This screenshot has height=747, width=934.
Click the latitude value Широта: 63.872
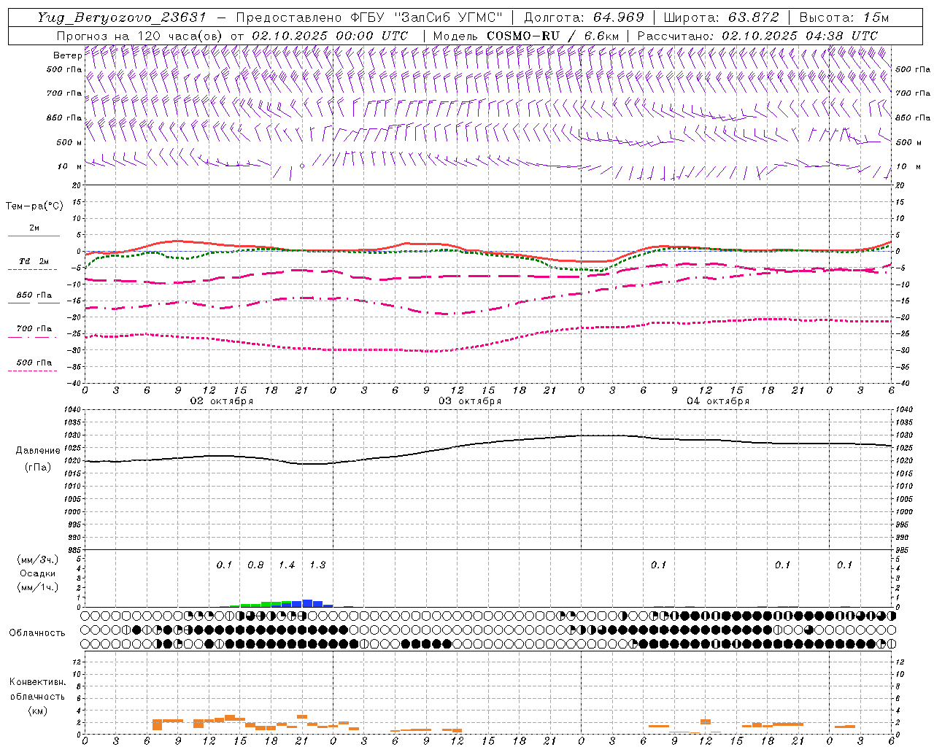tap(721, 18)
